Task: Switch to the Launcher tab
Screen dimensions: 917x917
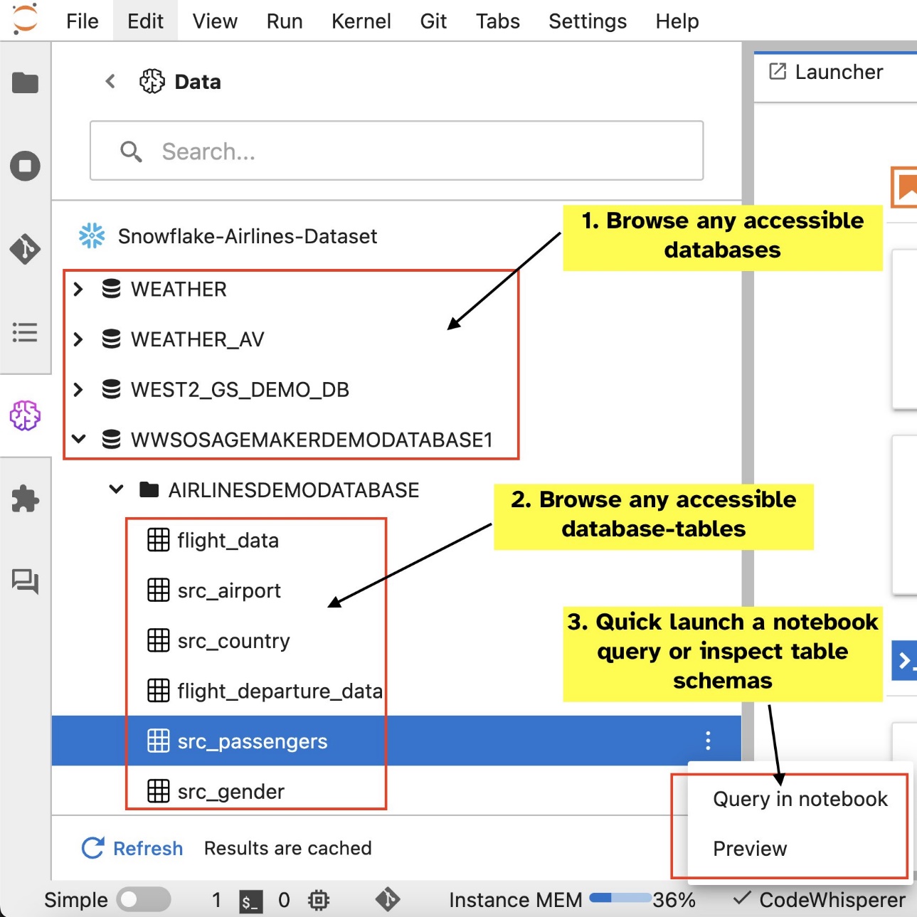Action: tap(835, 72)
